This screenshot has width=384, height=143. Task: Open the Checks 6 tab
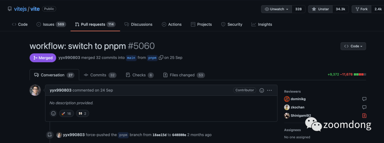click(x=140, y=75)
